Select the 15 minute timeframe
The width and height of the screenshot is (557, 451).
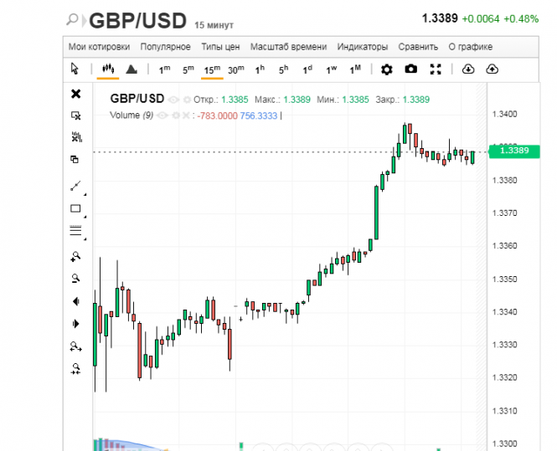coord(212,69)
